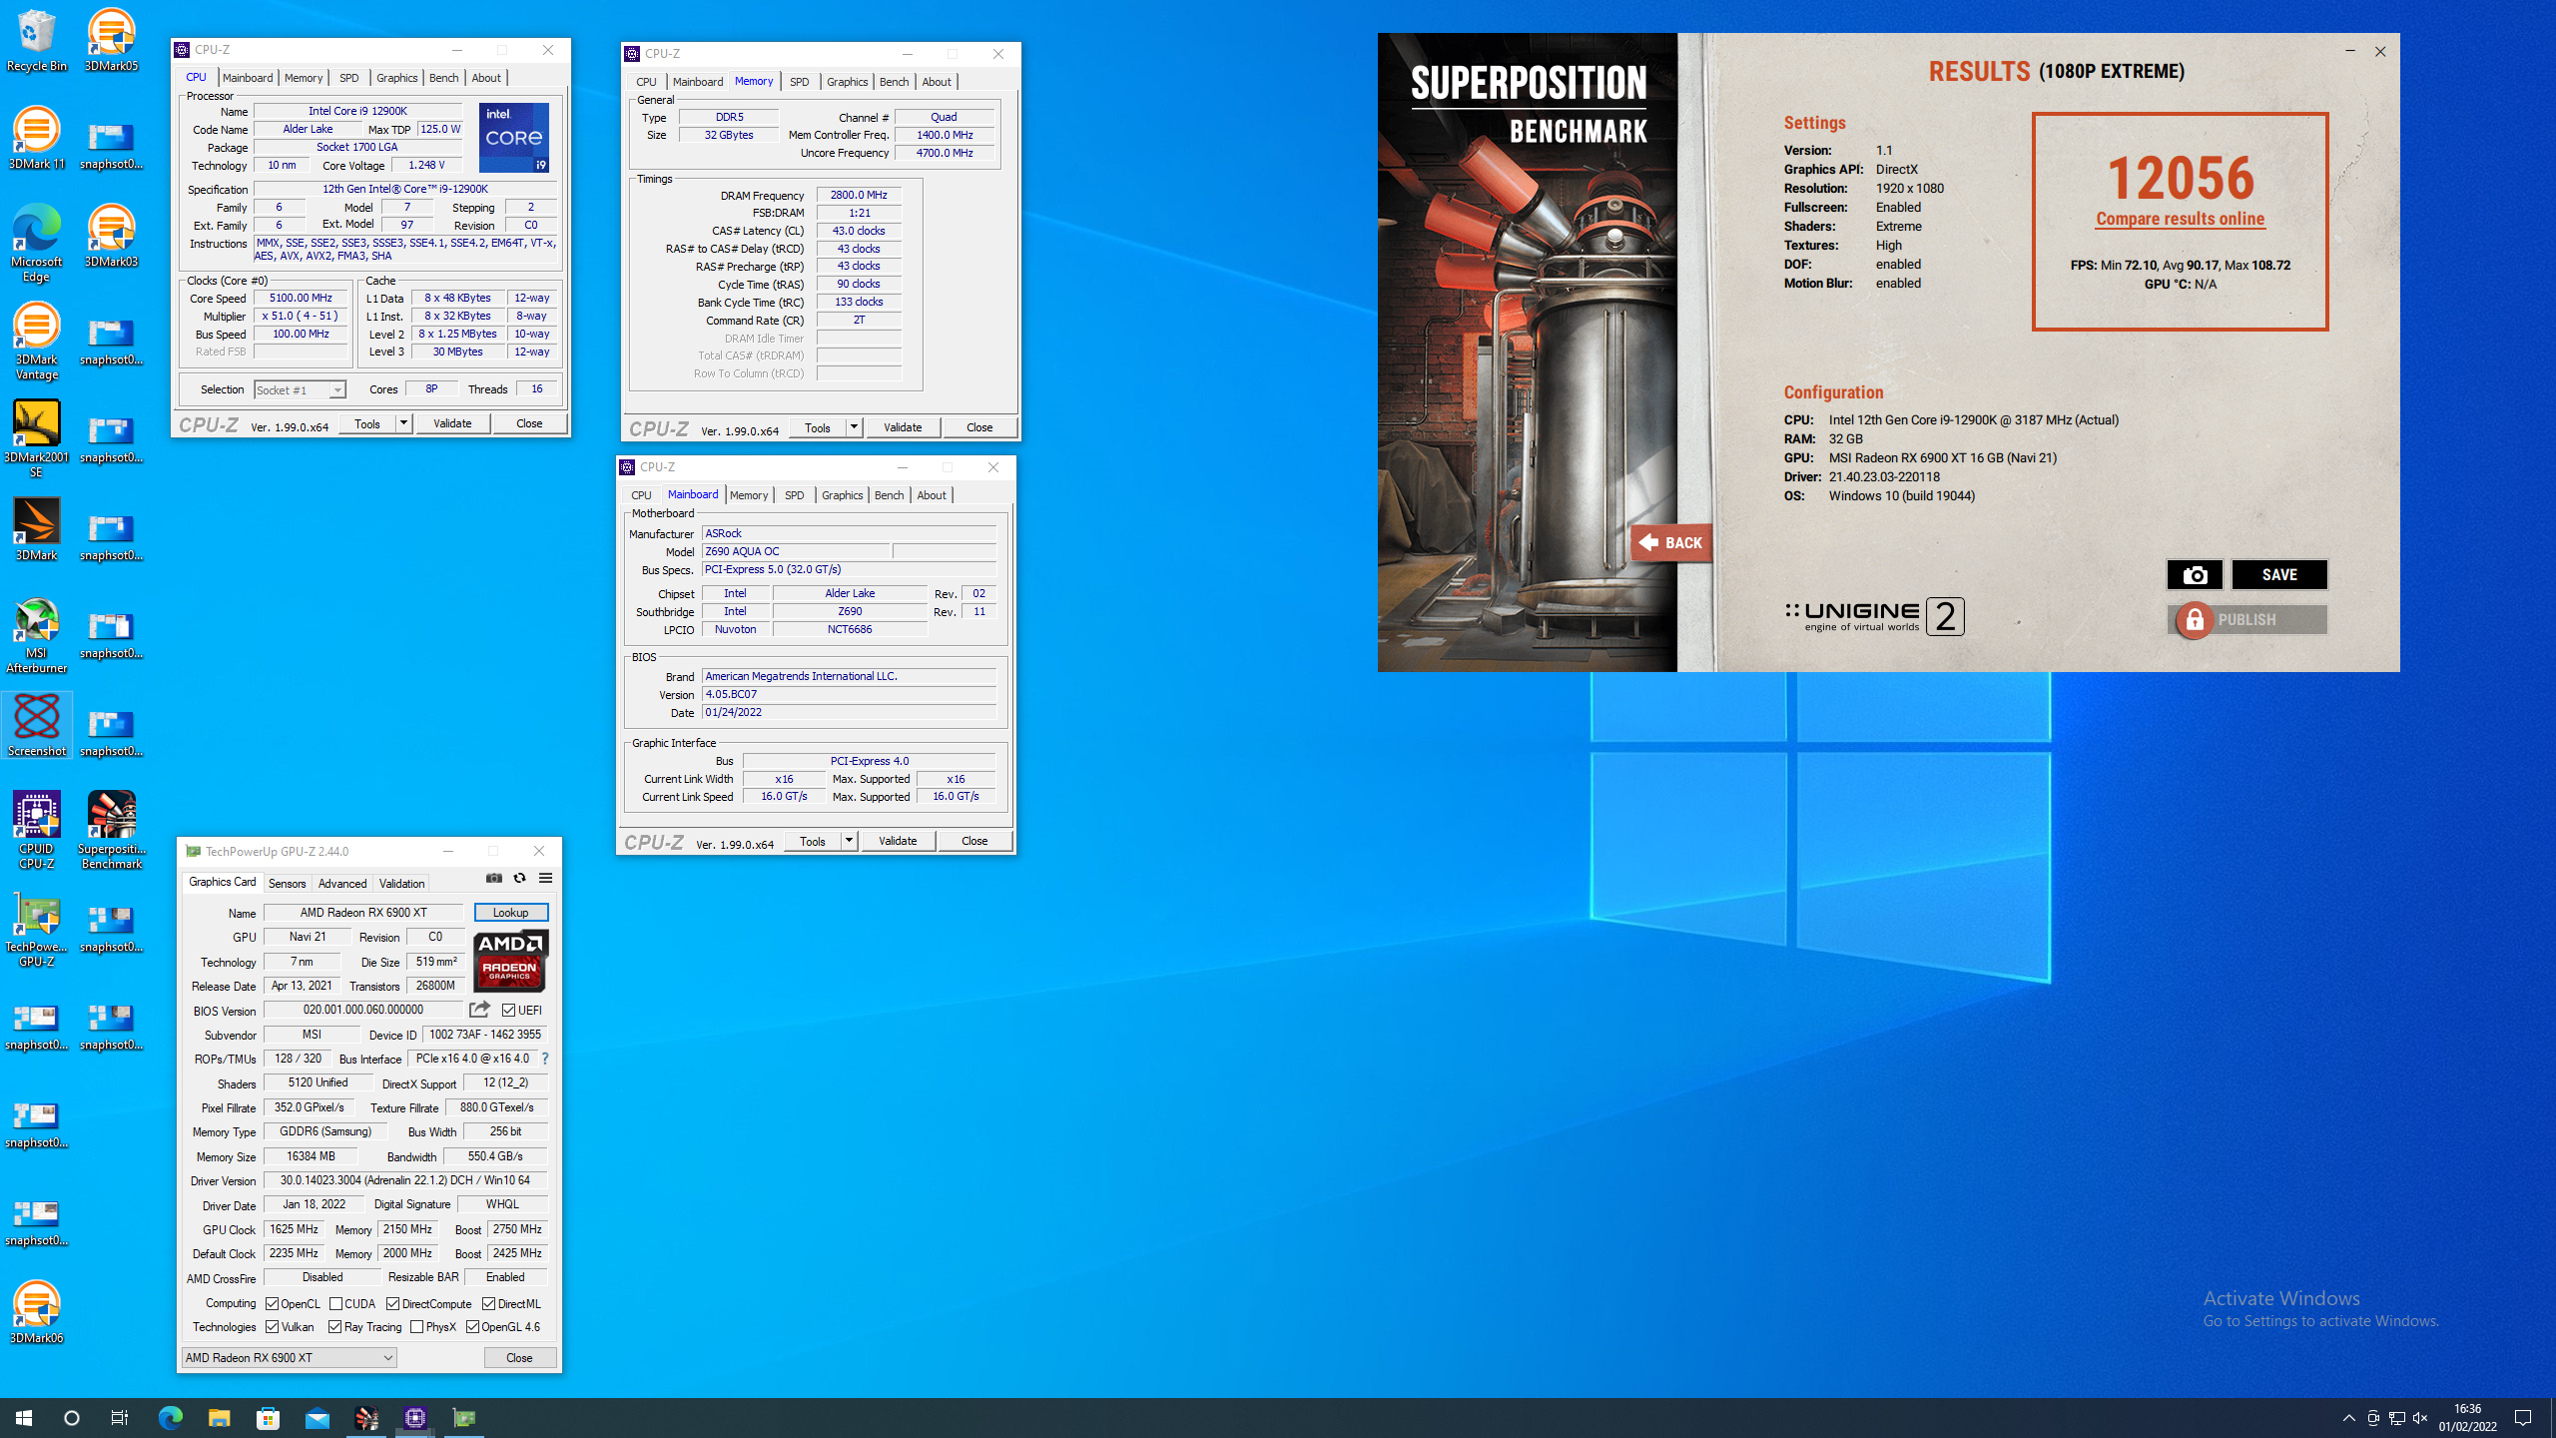Screen dimensions: 2556x1438
Task: Click the clock and date in taskbar
Action: pyautogui.click(x=2467, y=1418)
